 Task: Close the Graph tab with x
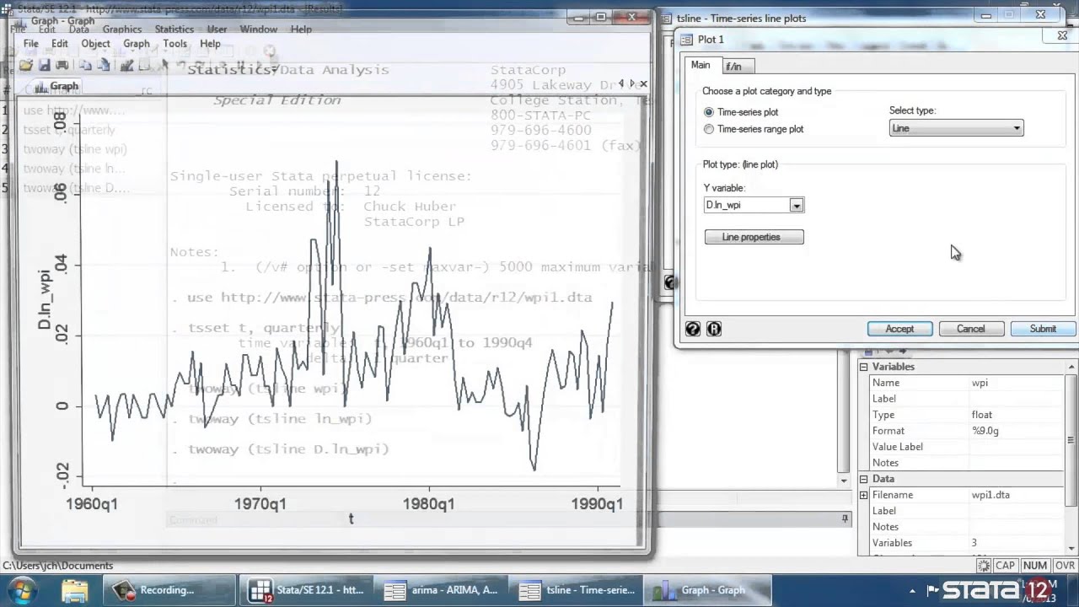click(x=643, y=83)
